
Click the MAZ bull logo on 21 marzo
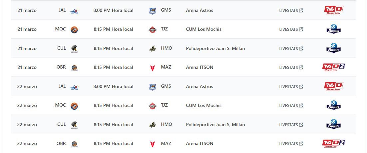point(153,68)
